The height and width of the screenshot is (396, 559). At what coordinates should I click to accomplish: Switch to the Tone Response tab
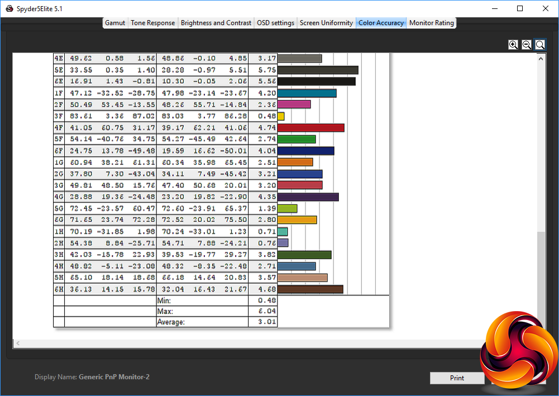pyautogui.click(x=153, y=23)
